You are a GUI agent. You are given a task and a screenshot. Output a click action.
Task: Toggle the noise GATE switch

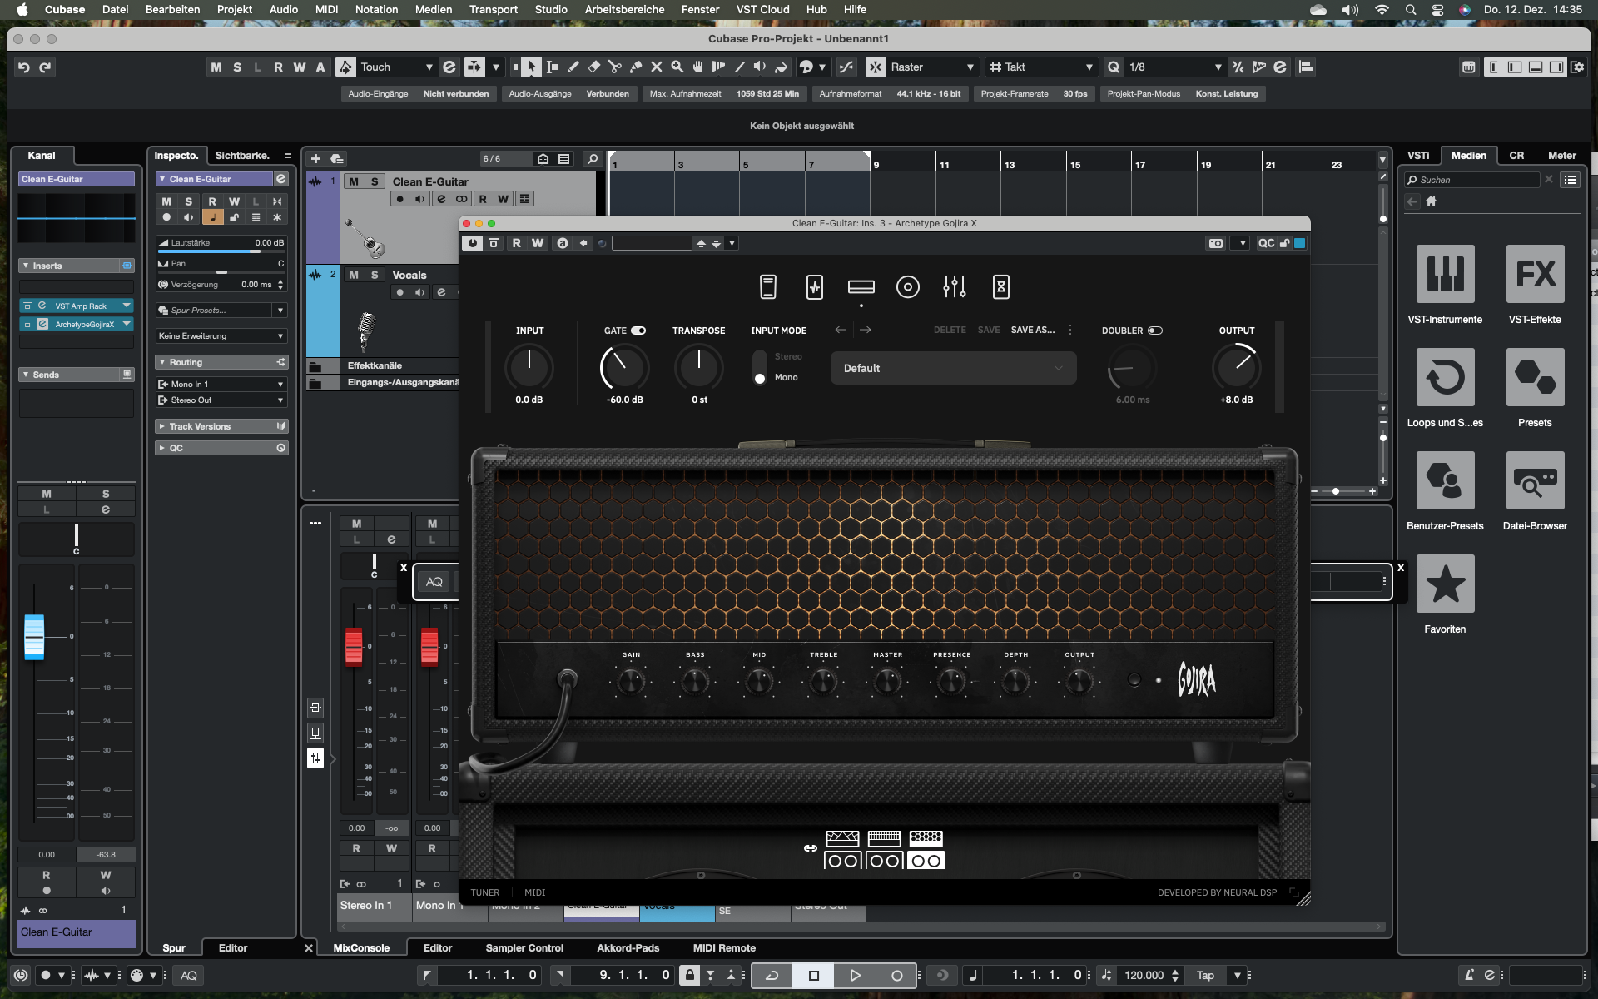click(x=638, y=331)
